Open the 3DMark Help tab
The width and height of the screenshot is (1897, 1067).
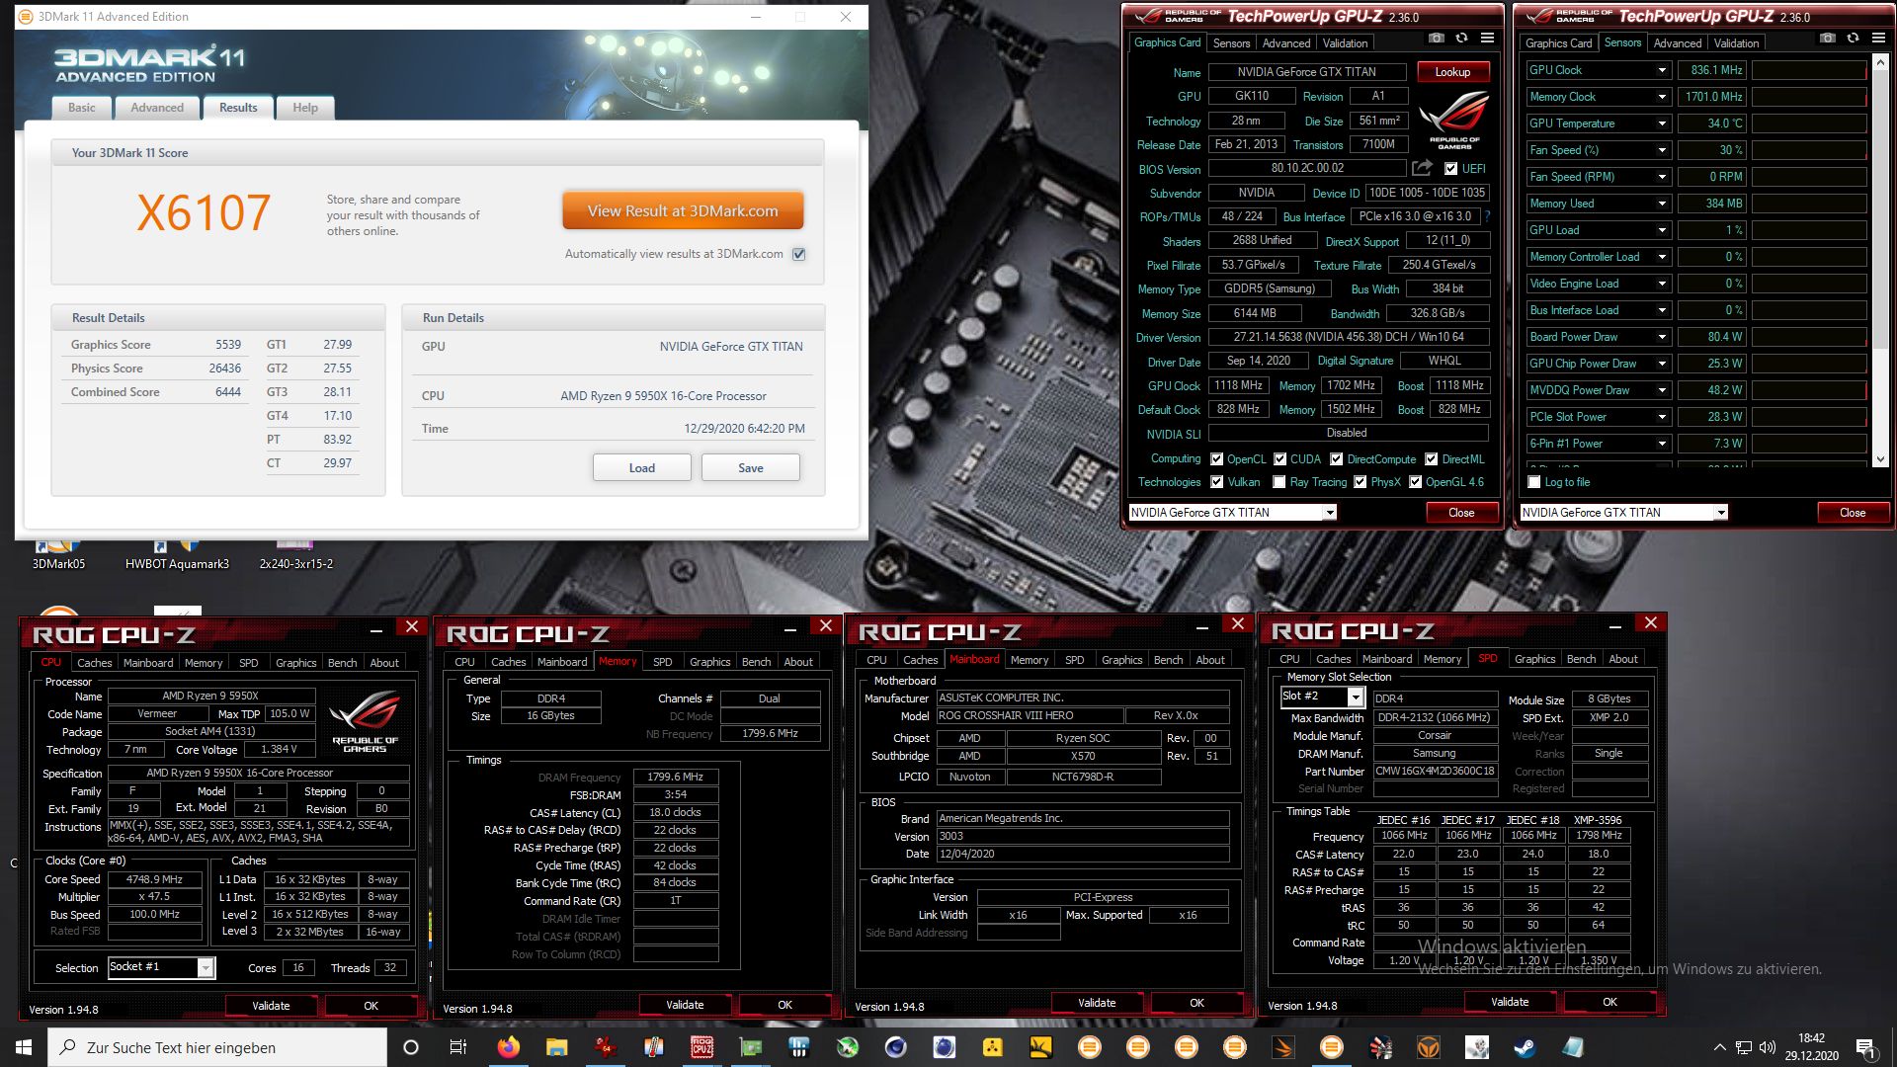305,108
